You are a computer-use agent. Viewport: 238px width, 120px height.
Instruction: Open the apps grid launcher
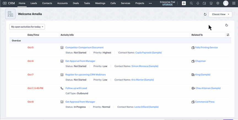[234, 3]
